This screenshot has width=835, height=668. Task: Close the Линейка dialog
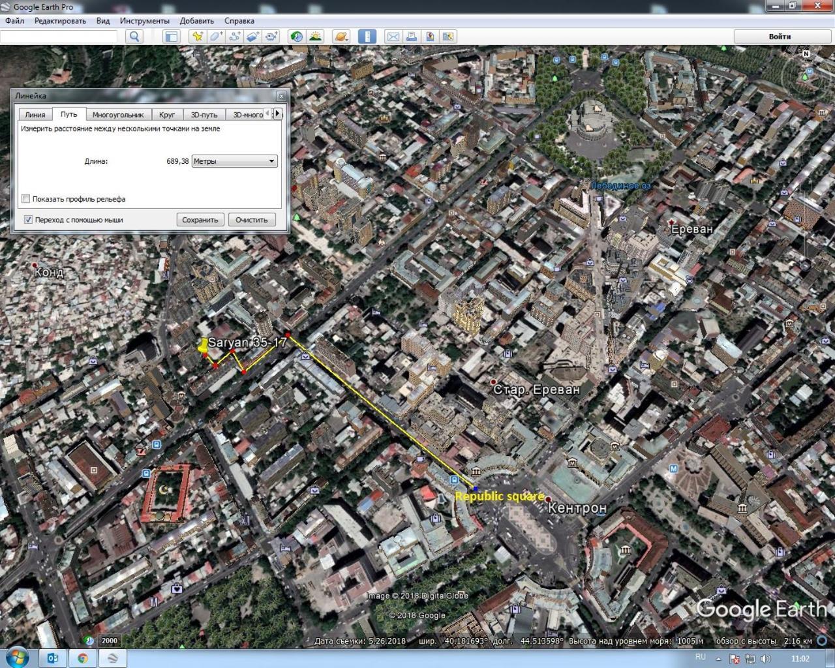281,96
